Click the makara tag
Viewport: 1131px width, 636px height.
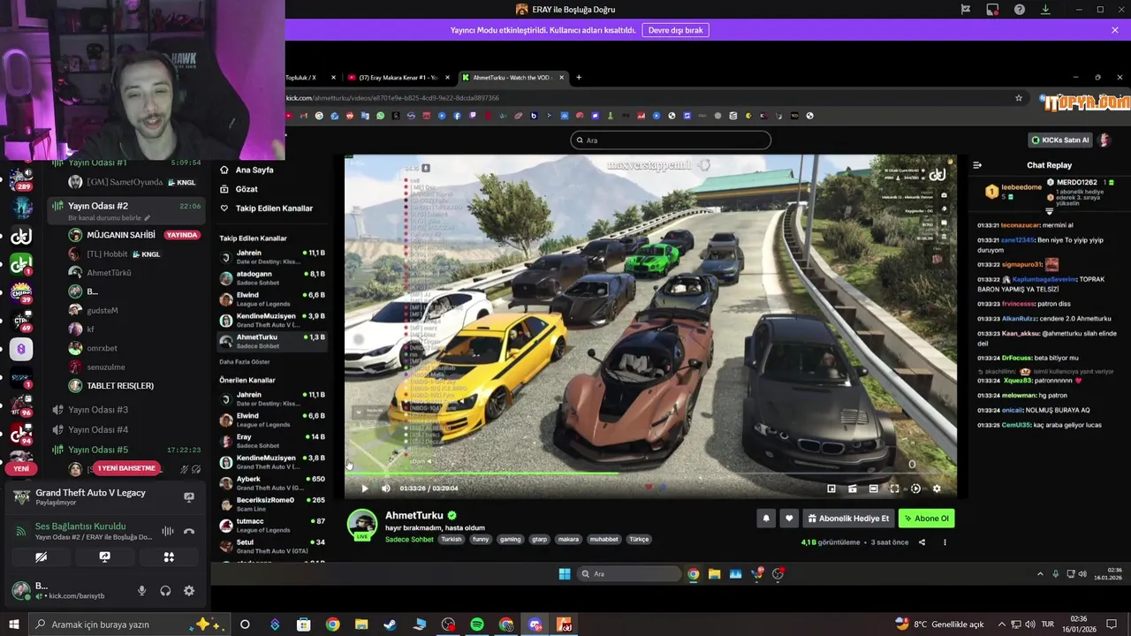pyautogui.click(x=568, y=539)
